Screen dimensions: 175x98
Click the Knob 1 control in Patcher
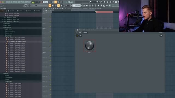[x=89, y=46]
